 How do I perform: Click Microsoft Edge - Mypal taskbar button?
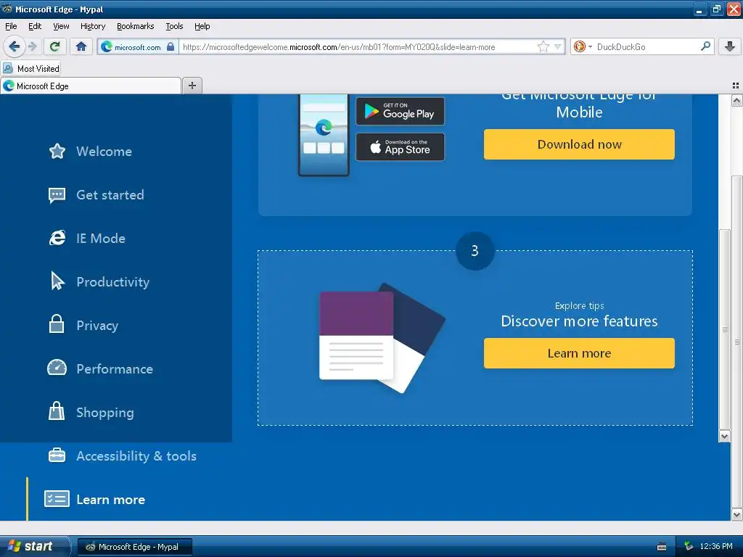[x=135, y=547]
